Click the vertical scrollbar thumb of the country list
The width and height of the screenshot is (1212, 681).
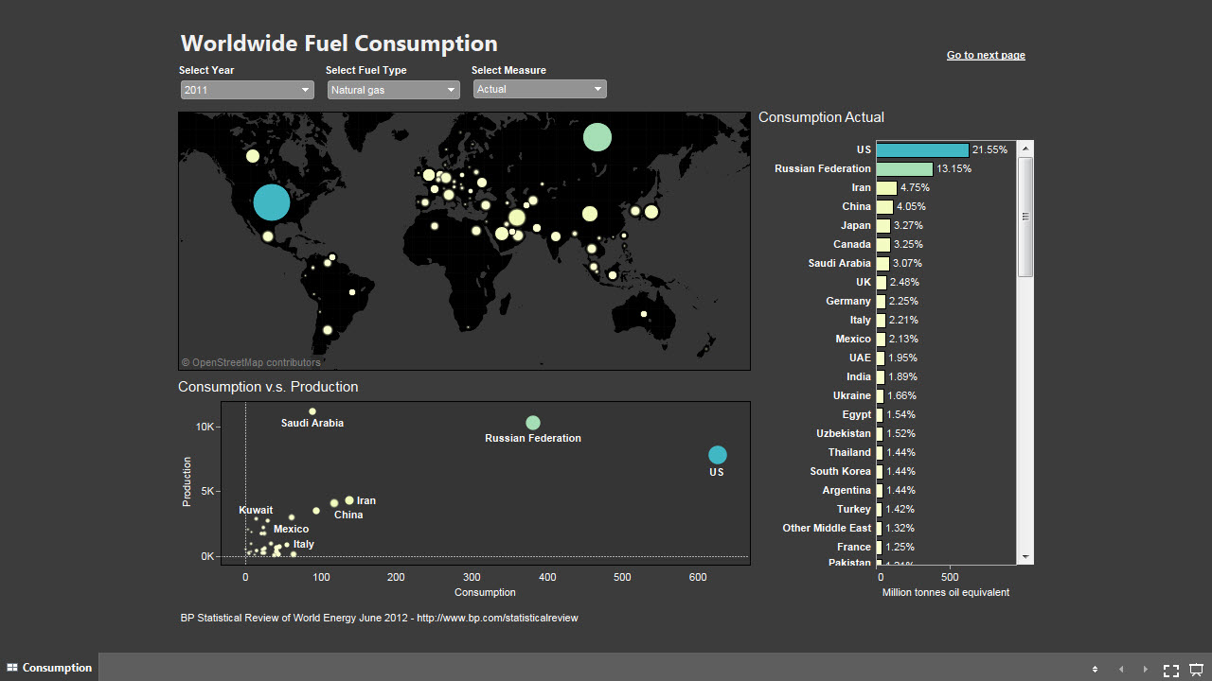click(1025, 217)
